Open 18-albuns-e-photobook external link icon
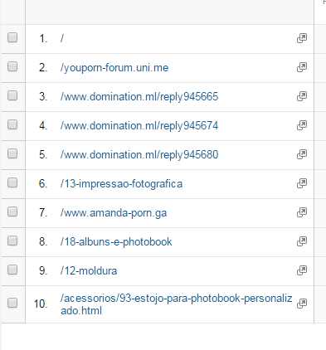 pos(302,241)
